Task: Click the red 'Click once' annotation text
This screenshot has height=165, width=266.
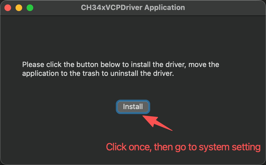Action: 128,147
